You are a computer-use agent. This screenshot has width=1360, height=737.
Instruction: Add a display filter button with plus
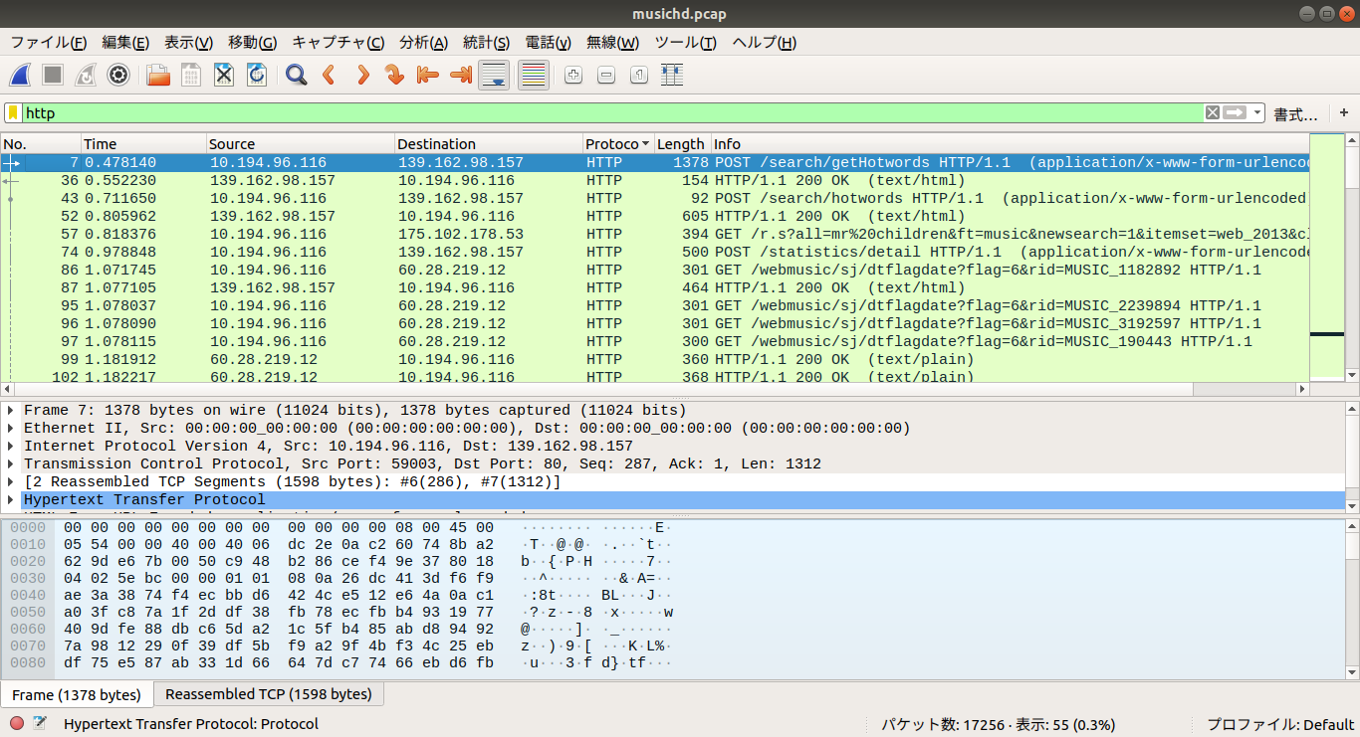point(1344,113)
